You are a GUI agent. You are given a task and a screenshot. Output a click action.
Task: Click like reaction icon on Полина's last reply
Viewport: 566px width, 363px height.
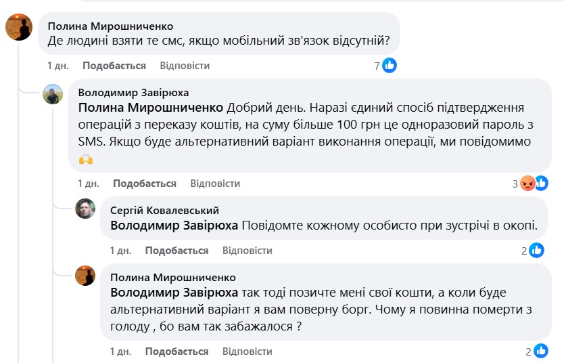(541, 351)
